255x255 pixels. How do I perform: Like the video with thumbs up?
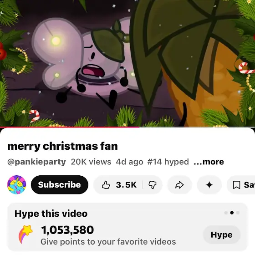(118, 185)
